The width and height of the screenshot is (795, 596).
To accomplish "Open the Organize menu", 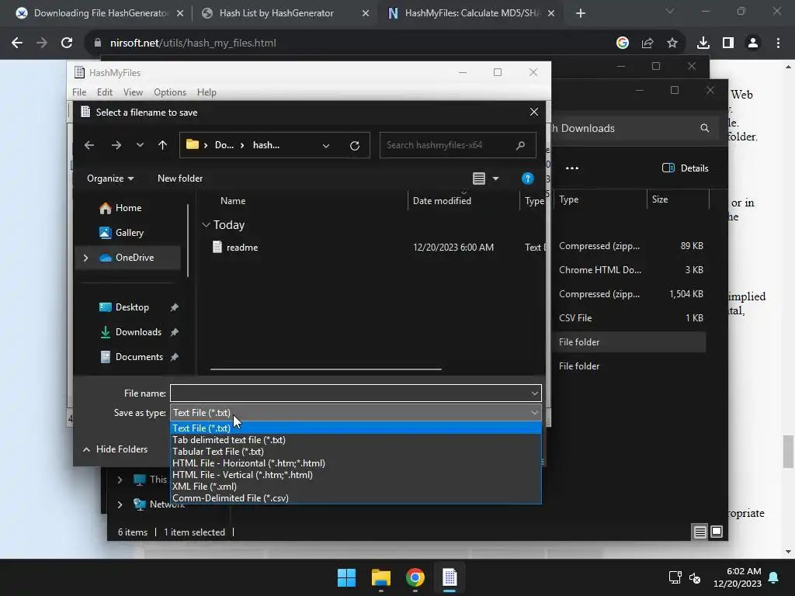I will 110,178.
